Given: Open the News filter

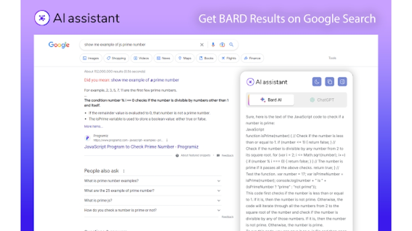Looking at the screenshot, I should (164, 58).
